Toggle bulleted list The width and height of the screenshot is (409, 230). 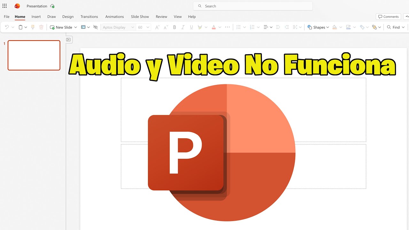point(238,27)
